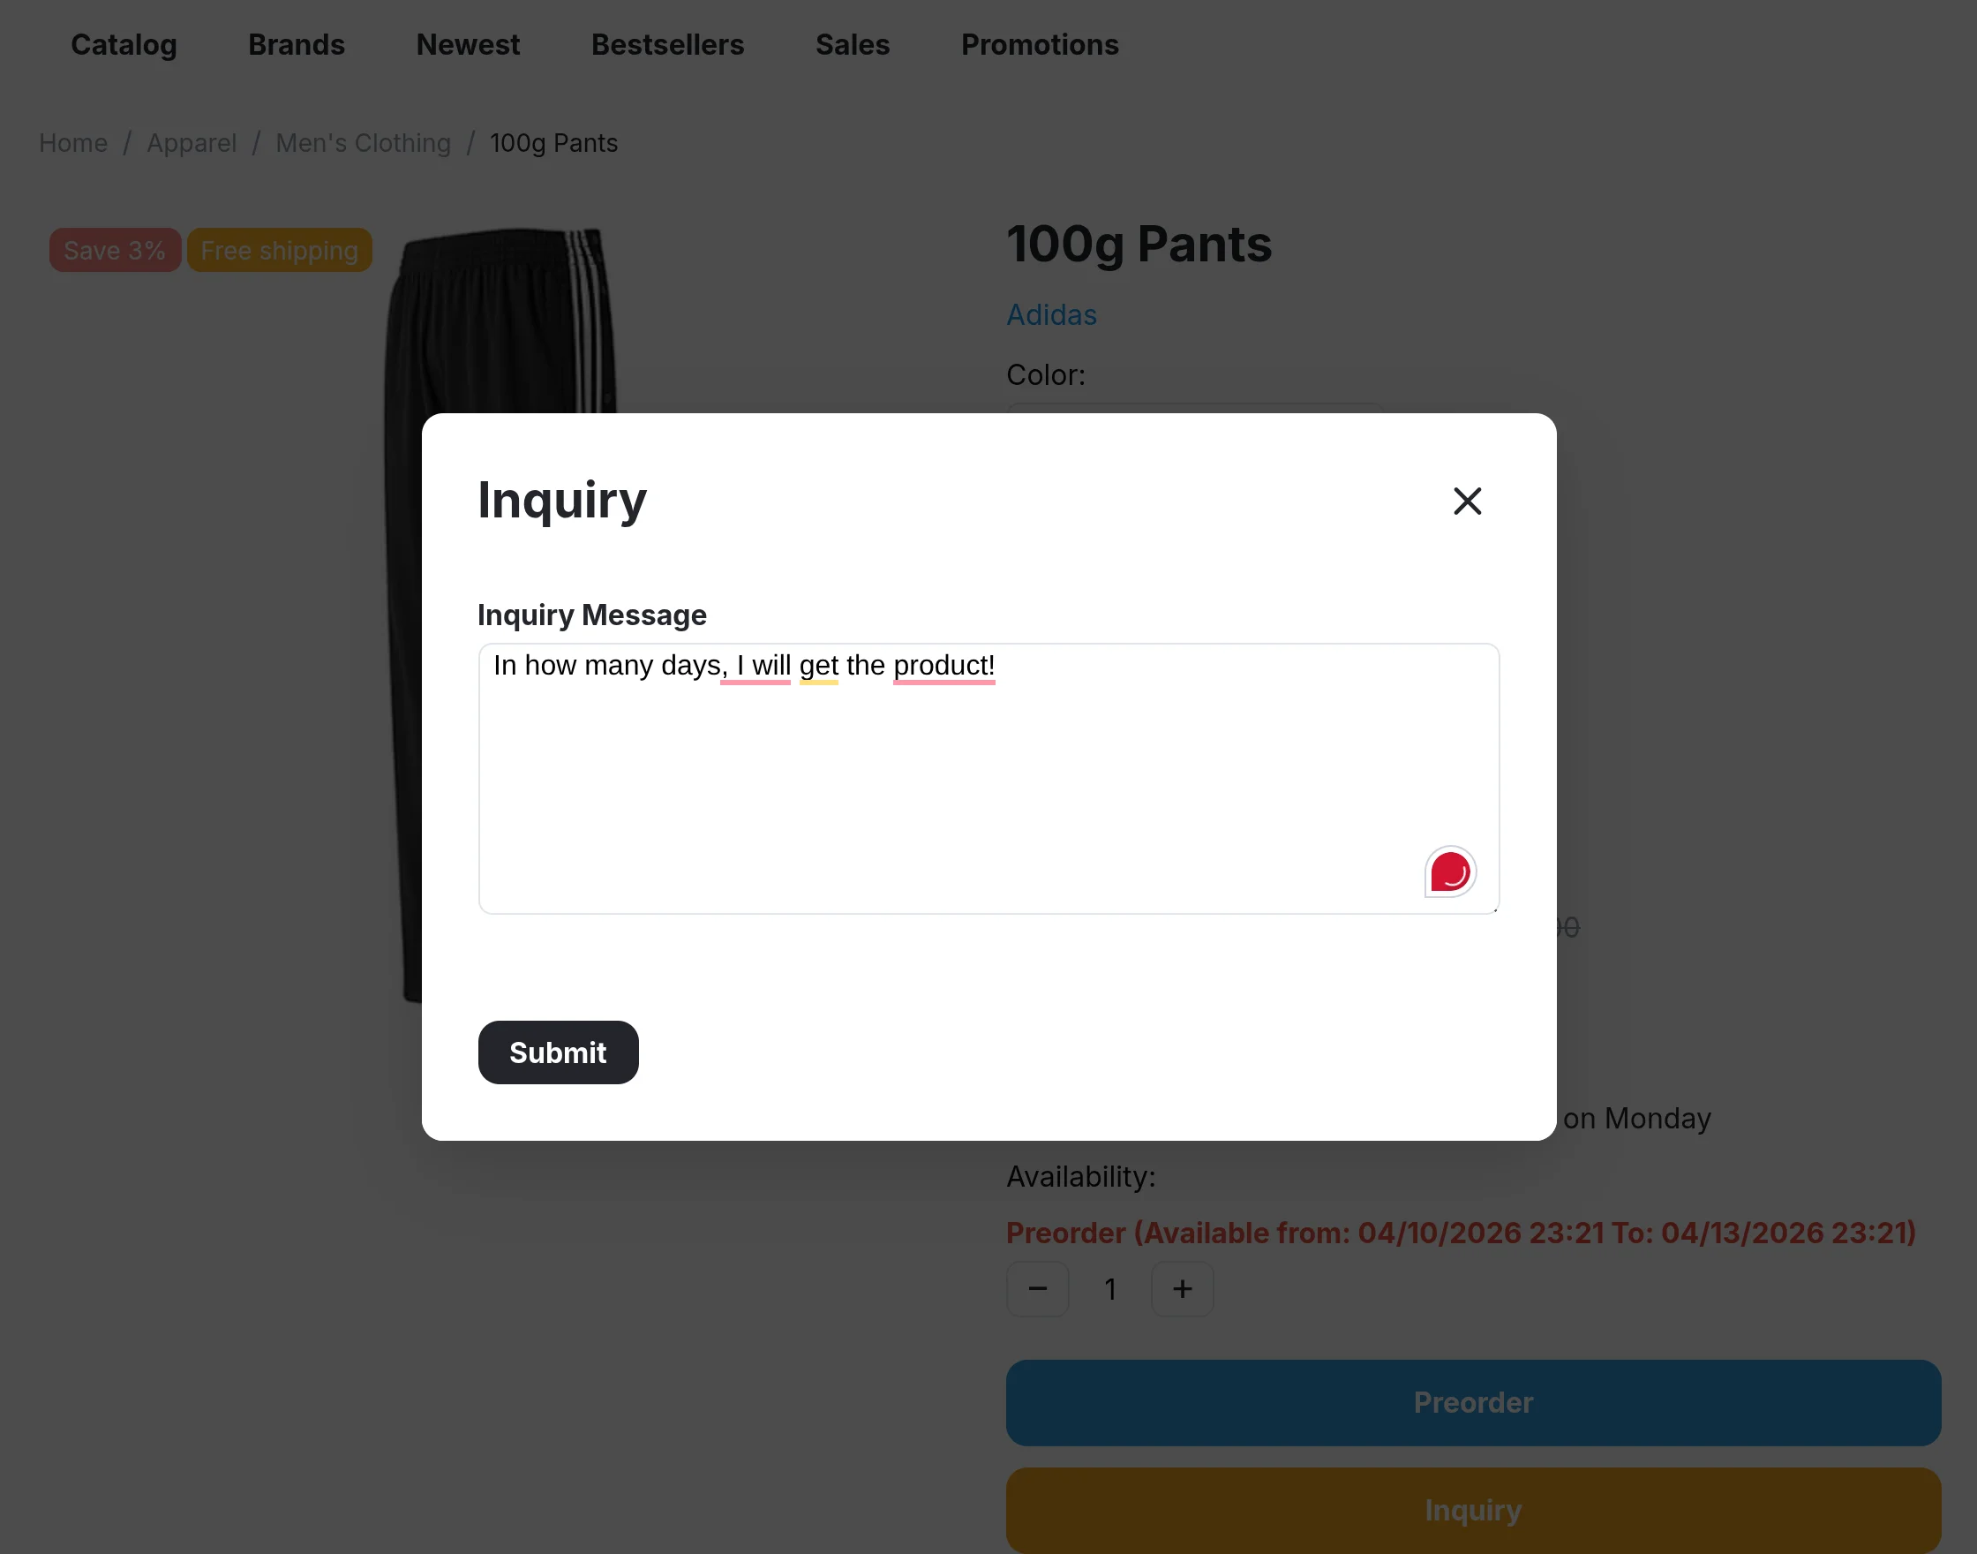The width and height of the screenshot is (1977, 1554).
Task: Select the 100g Pants breadcrumb item
Action: (553, 143)
